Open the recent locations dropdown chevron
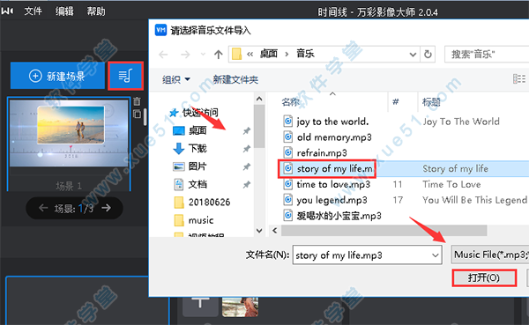The image size is (529, 325). tap(203, 55)
